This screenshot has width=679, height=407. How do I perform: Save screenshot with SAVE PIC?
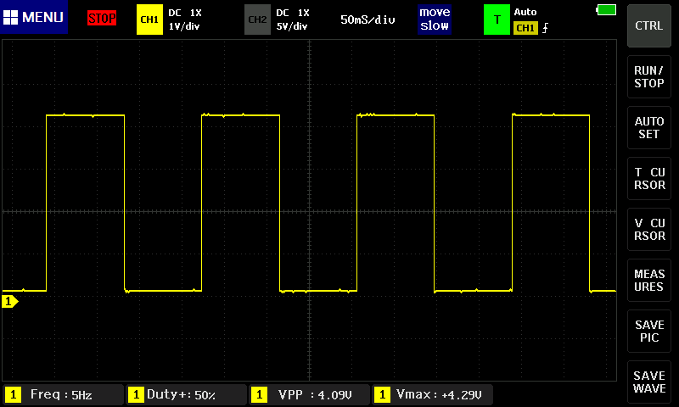[649, 332]
